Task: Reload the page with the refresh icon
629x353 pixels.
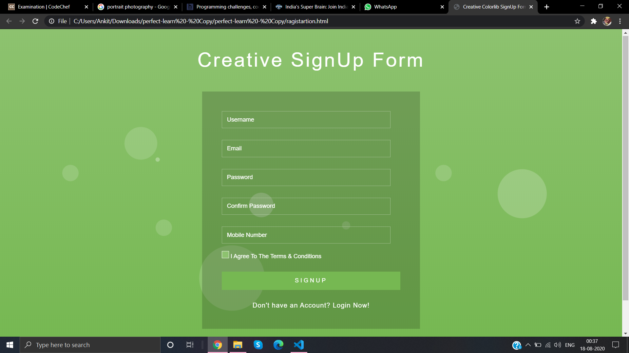Action: 35,21
